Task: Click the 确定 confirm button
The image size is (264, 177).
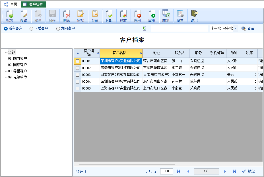Action: tap(248, 171)
